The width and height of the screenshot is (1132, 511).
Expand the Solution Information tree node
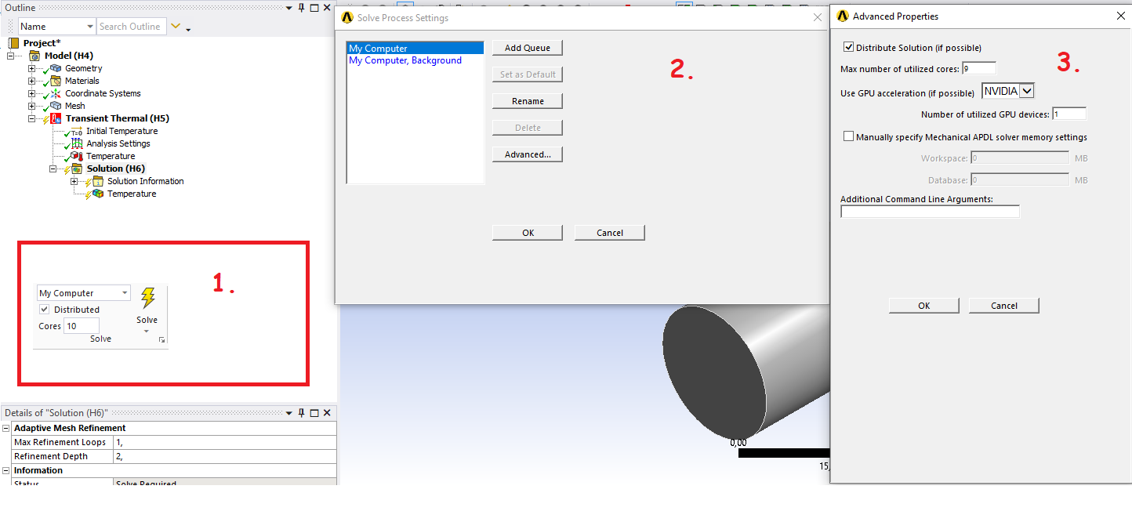(74, 181)
